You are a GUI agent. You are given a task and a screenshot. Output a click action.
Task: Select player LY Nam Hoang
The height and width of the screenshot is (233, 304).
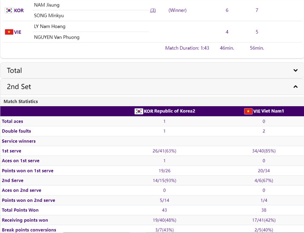point(49,27)
